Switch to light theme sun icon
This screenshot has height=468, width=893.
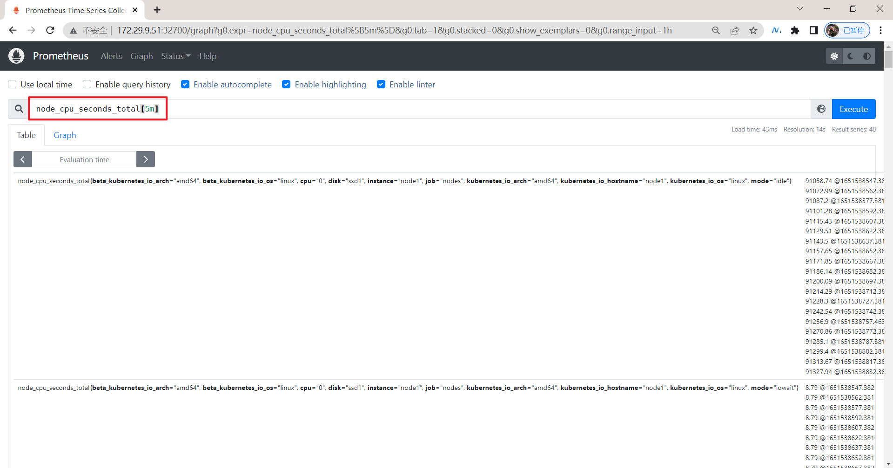click(x=834, y=56)
